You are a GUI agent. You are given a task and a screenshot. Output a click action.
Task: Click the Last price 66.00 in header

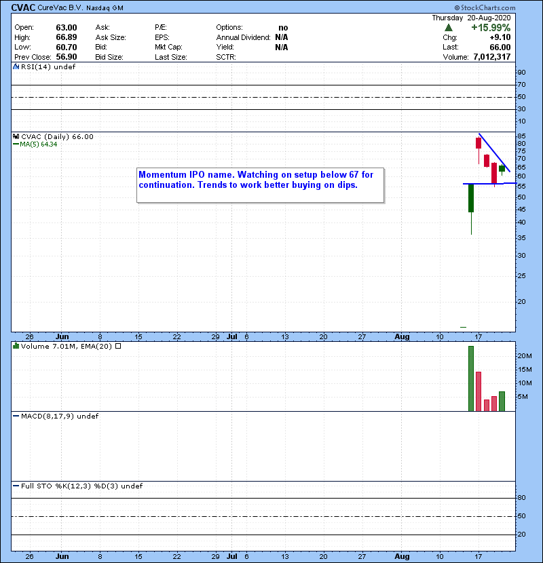click(500, 47)
